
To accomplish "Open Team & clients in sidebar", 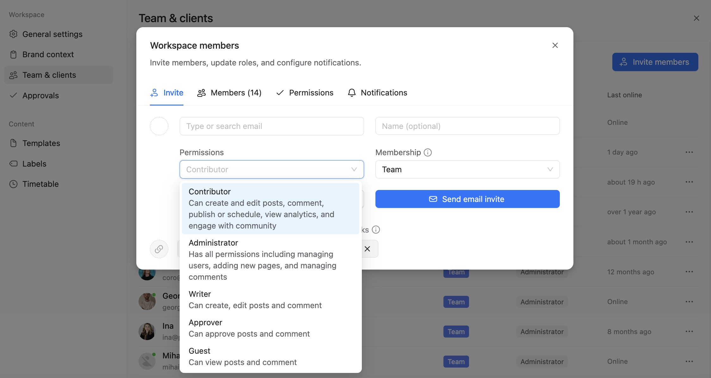I will pos(59,75).
